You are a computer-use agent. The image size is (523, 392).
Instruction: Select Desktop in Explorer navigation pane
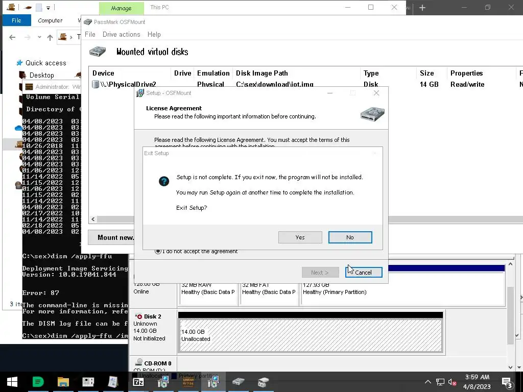tap(37, 75)
